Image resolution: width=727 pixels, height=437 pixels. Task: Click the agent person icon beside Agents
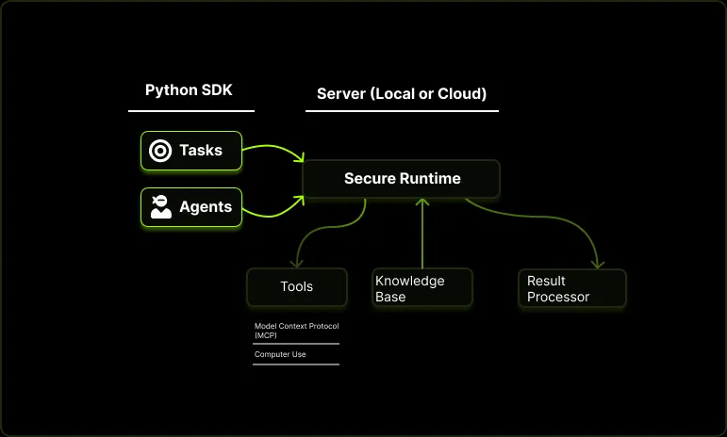tap(161, 207)
